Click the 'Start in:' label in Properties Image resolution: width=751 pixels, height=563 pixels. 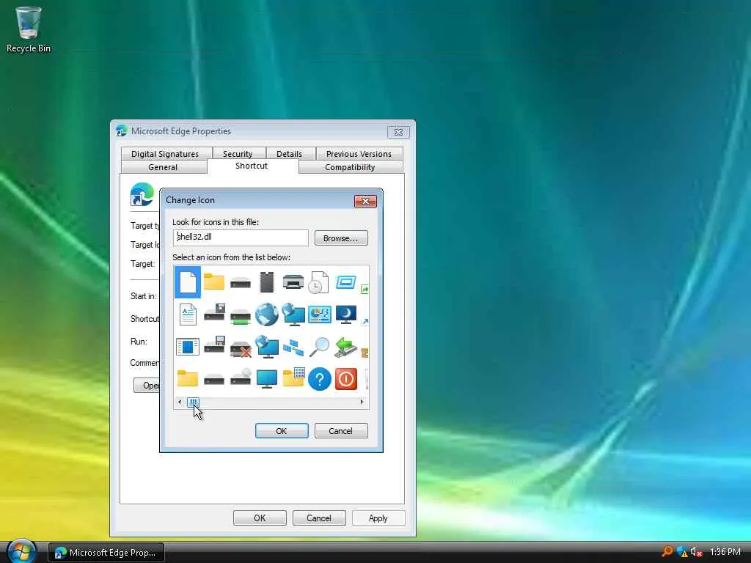click(143, 296)
